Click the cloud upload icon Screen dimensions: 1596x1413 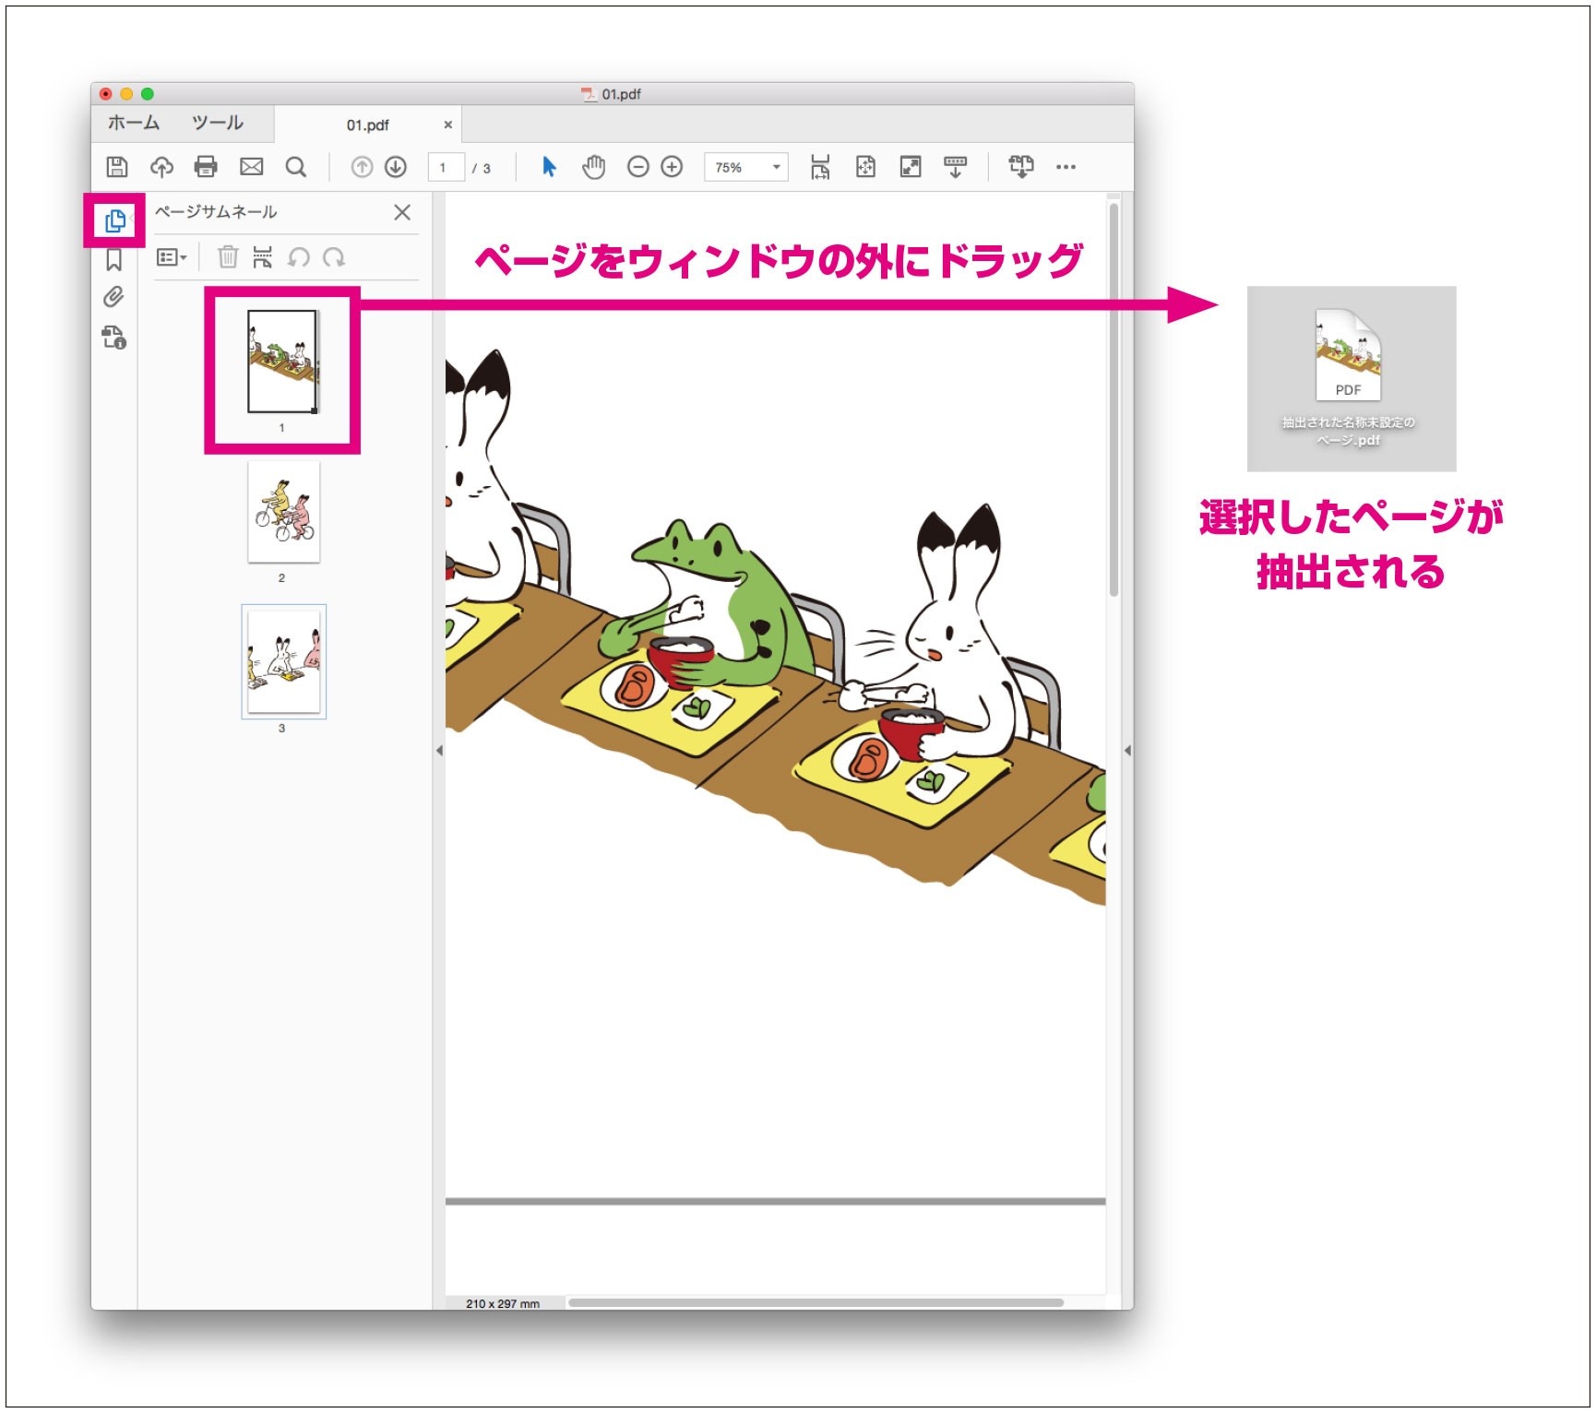coord(161,167)
